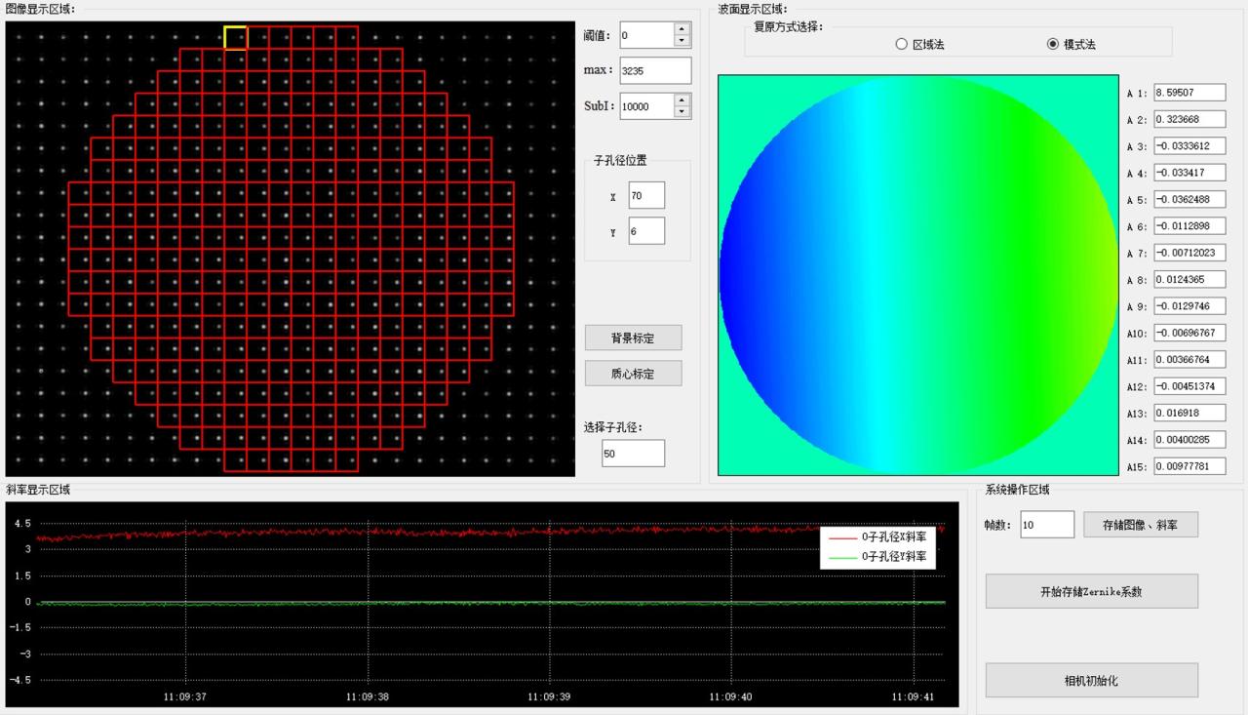This screenshot has width=1248, height=715.
Task: Click the 复原方式选择 label
Action: click(788, 26)
